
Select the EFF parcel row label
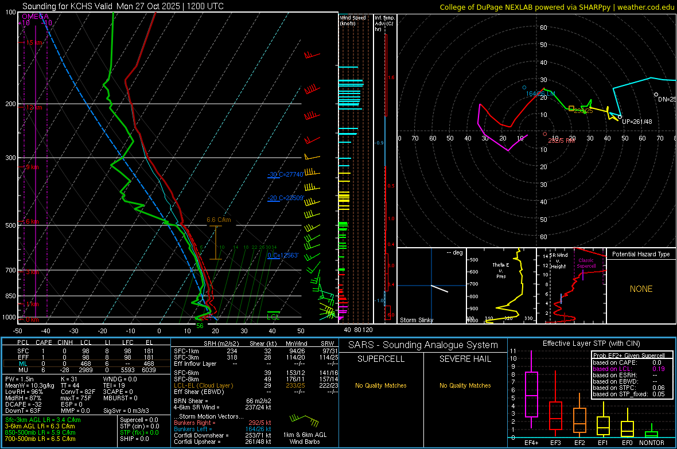click(x=23, y=357)
